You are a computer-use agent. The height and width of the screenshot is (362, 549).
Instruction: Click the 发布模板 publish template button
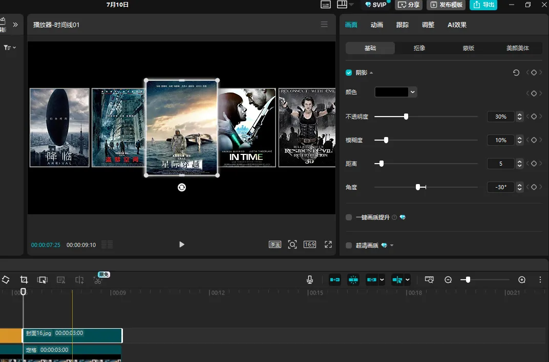click(x=446, y=5)
